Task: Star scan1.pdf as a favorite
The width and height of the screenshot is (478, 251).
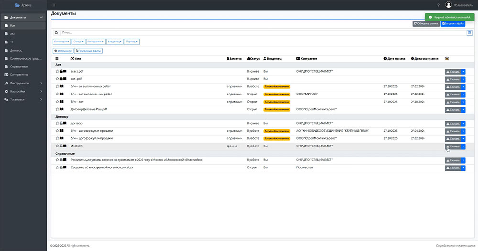Action: tap(57, 71)
